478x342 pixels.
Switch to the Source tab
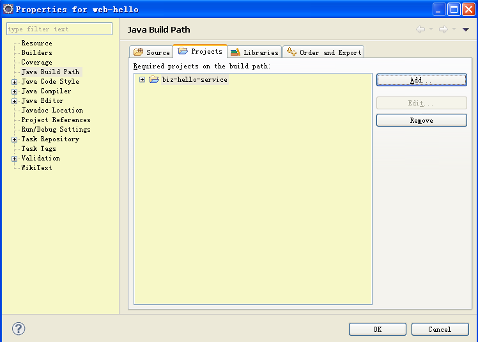click(x=151, y=52)
